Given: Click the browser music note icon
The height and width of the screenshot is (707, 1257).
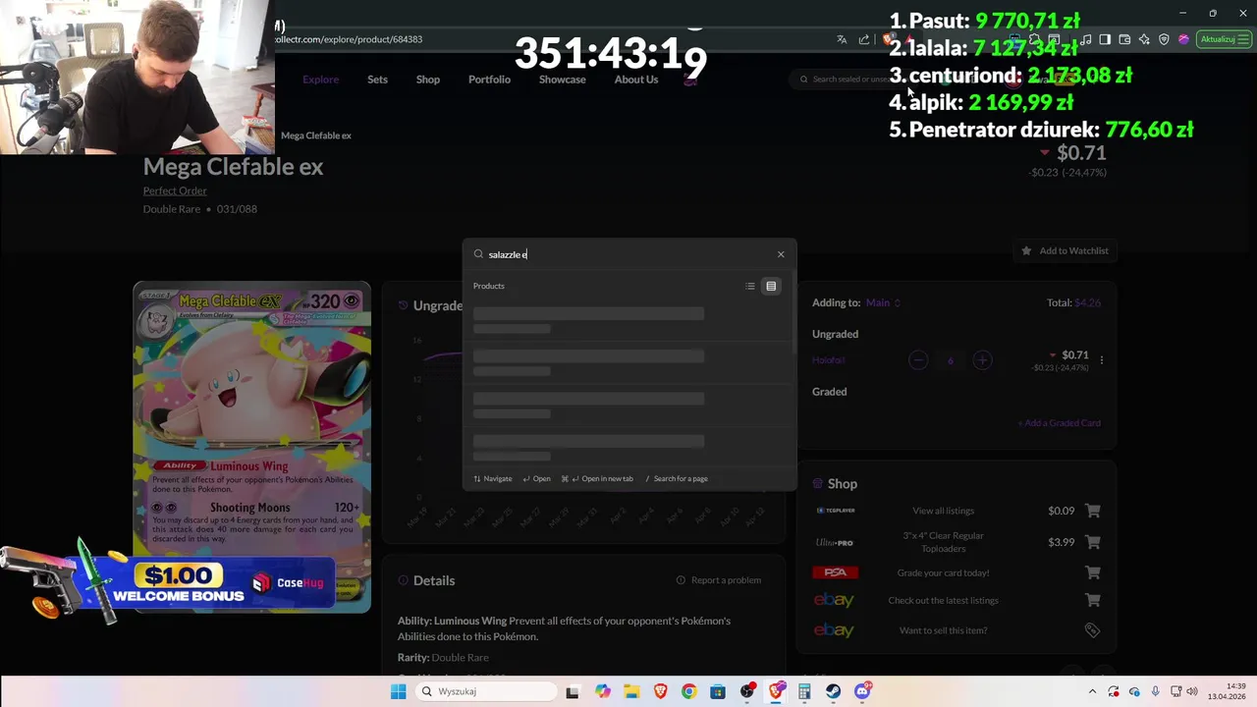Looking at the screenshot, I should [x=1086, y=39].
